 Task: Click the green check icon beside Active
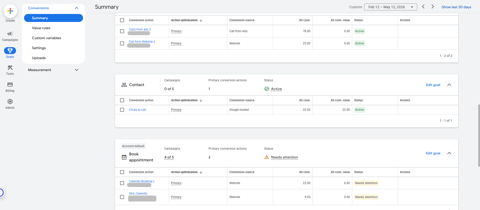(x=267, y=89)
